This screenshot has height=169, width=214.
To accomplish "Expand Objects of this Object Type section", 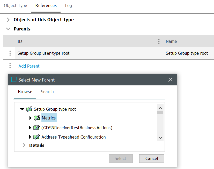I will pyautogui.click(x=8, y=20).
